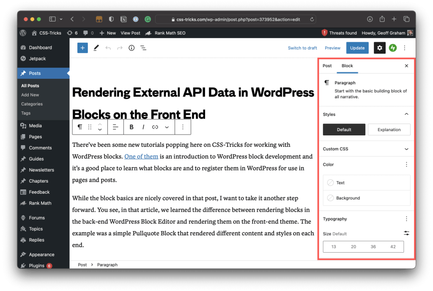Viewport: 433px width, 291px height.
Task: Select the Default style button
Action: (x=344, y=129)
